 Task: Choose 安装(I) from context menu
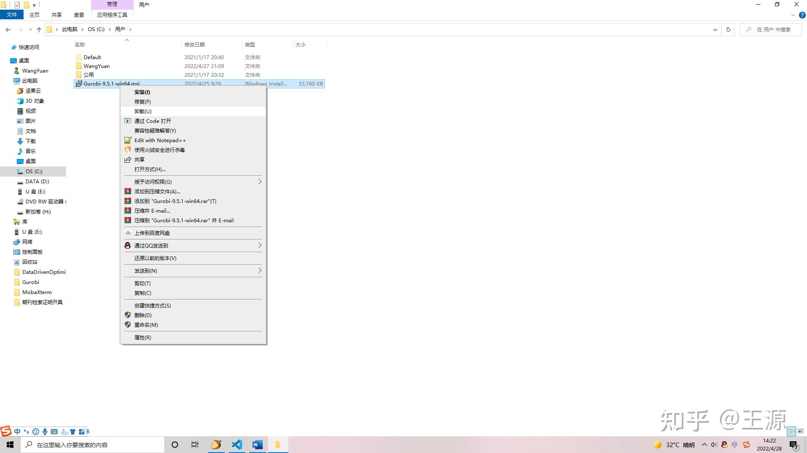click(142, 92)
